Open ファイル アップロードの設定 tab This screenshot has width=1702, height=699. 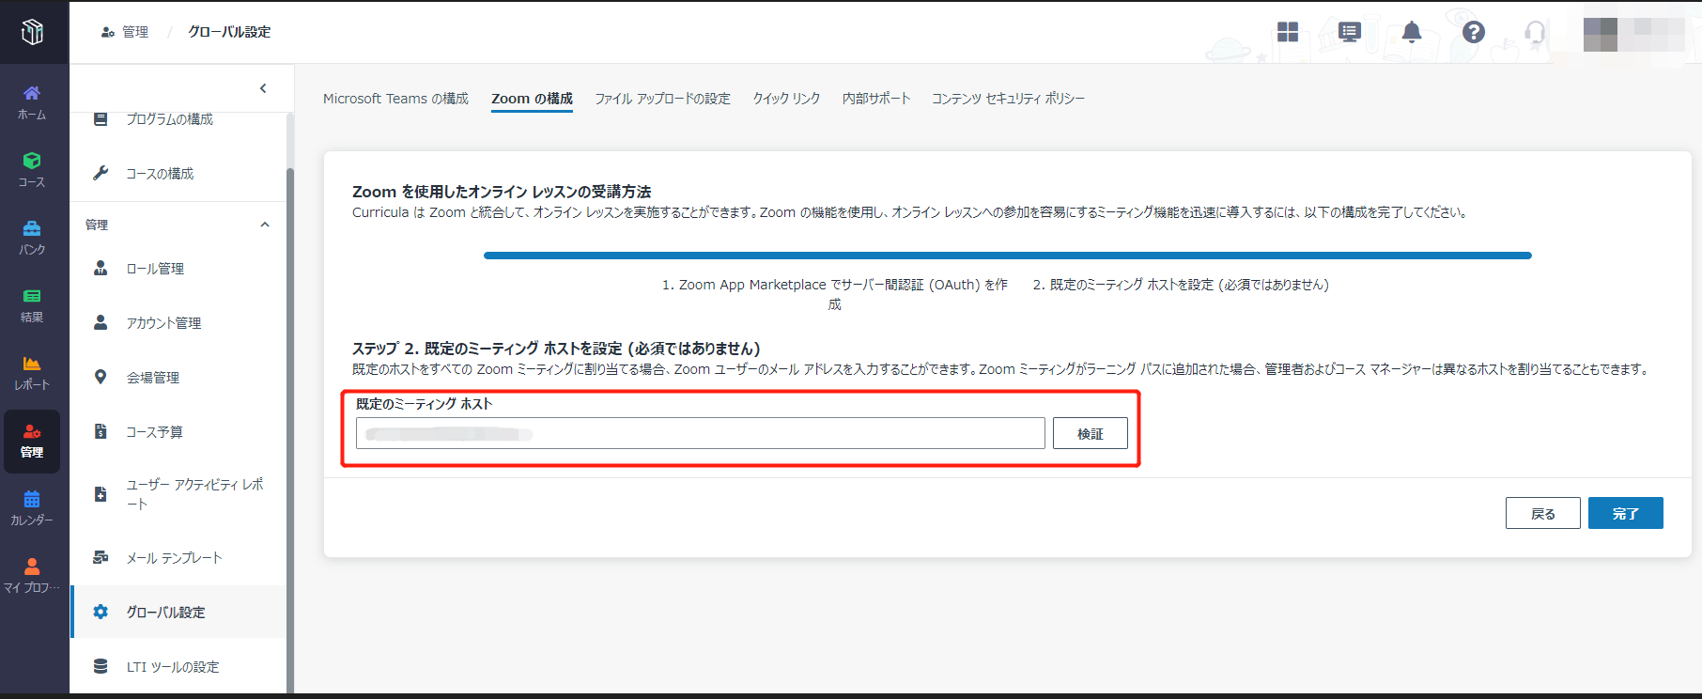(662, 99)
